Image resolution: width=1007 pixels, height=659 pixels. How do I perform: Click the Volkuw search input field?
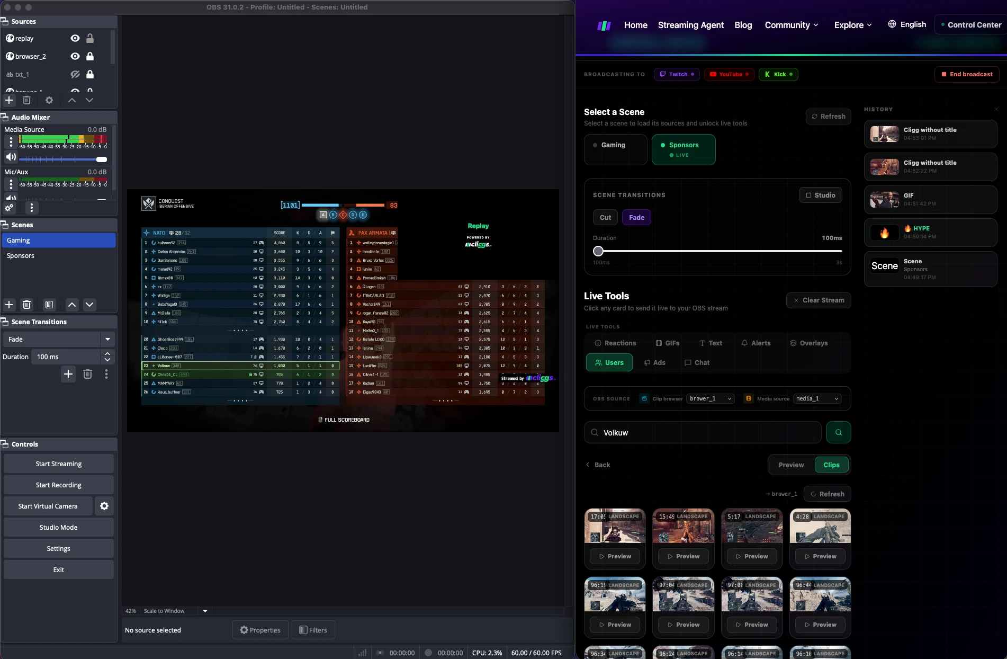(x=703, y=432)
